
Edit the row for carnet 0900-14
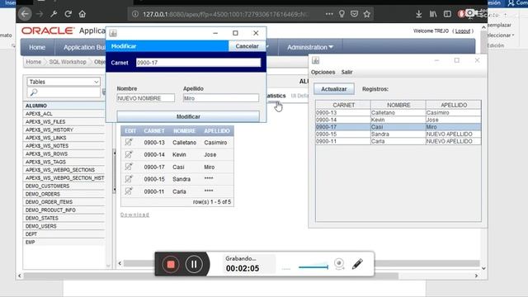[129, 154]
